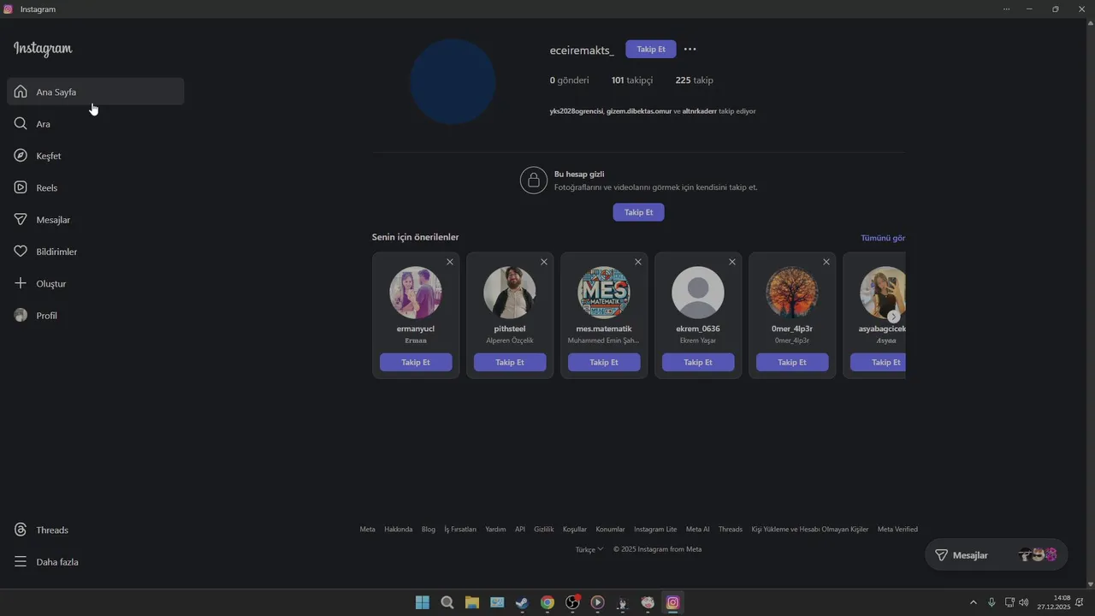The image size is (1095, 616).
Task: Open Bildirimler heart icon
Action: (x=21, y=252)
